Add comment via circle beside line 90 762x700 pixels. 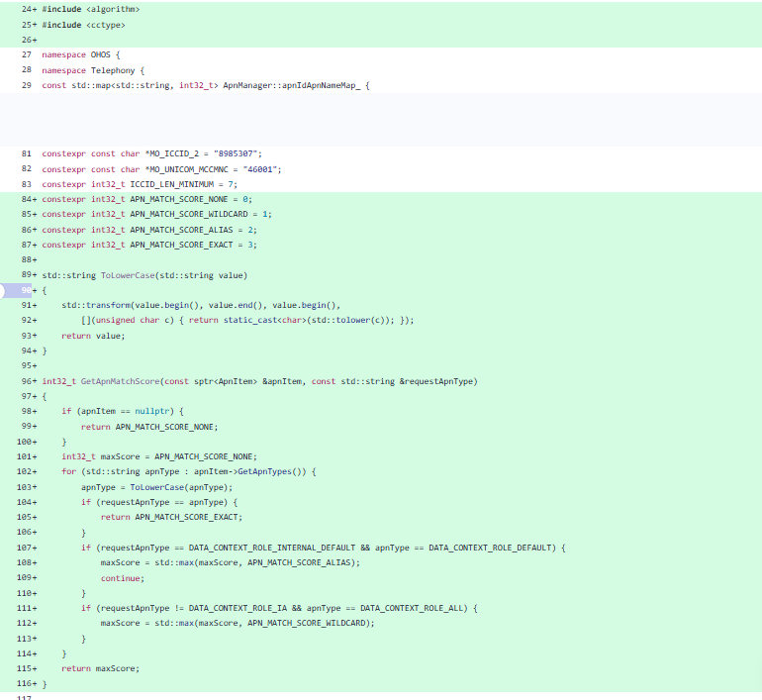[1, 291]
